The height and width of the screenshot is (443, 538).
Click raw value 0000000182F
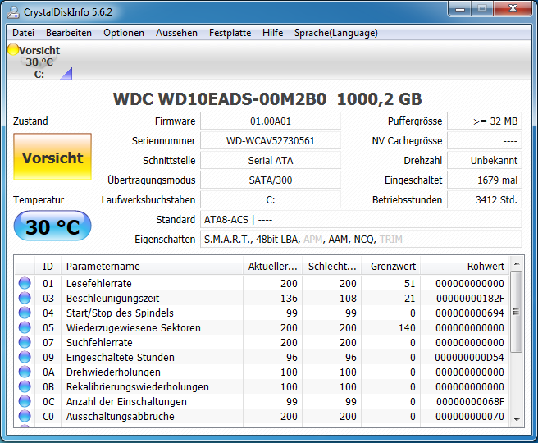click(471, 298)
